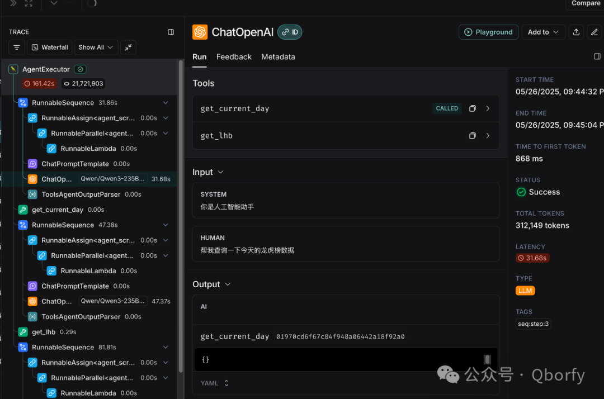Open the Show All dropdown
The image size is (604, 399).
96,47
